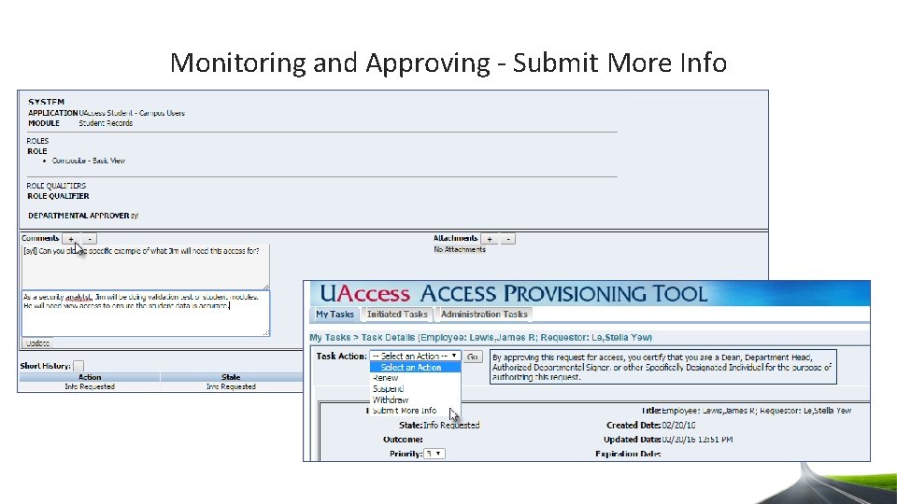The image size is (897, 504).
Task: Add an attachment with plus button
Action: pos(489,239)
